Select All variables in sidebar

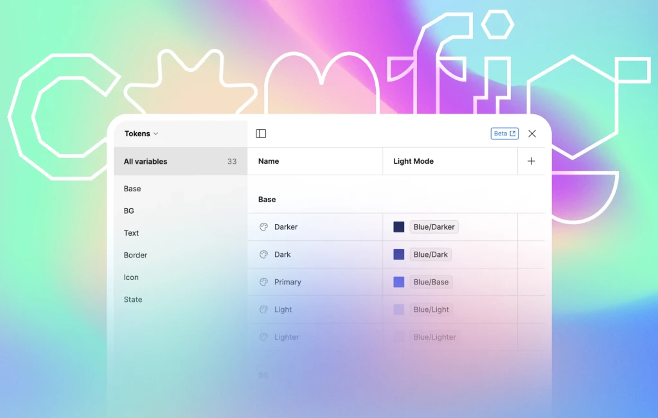tap(146, 162)
